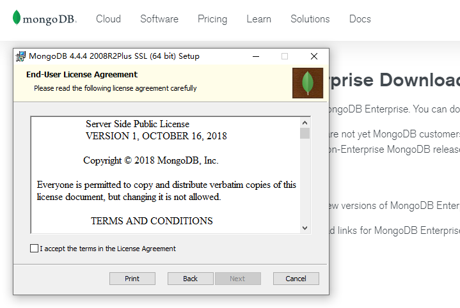
Task: Click 'TERMS AND CONDITIONS' text in license
Action: (x=152, y=221)
